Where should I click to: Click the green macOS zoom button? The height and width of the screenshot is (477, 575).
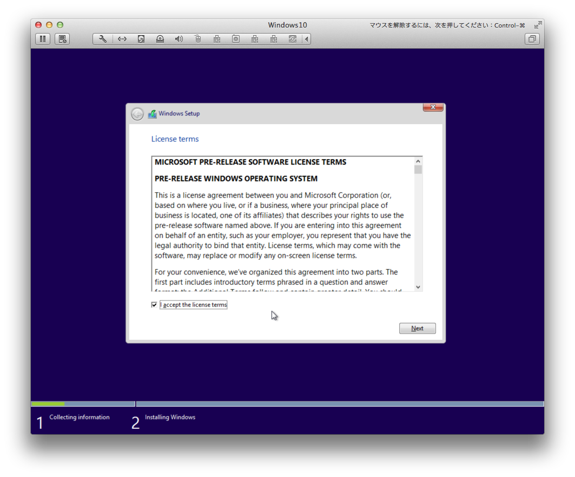point(60,25)
